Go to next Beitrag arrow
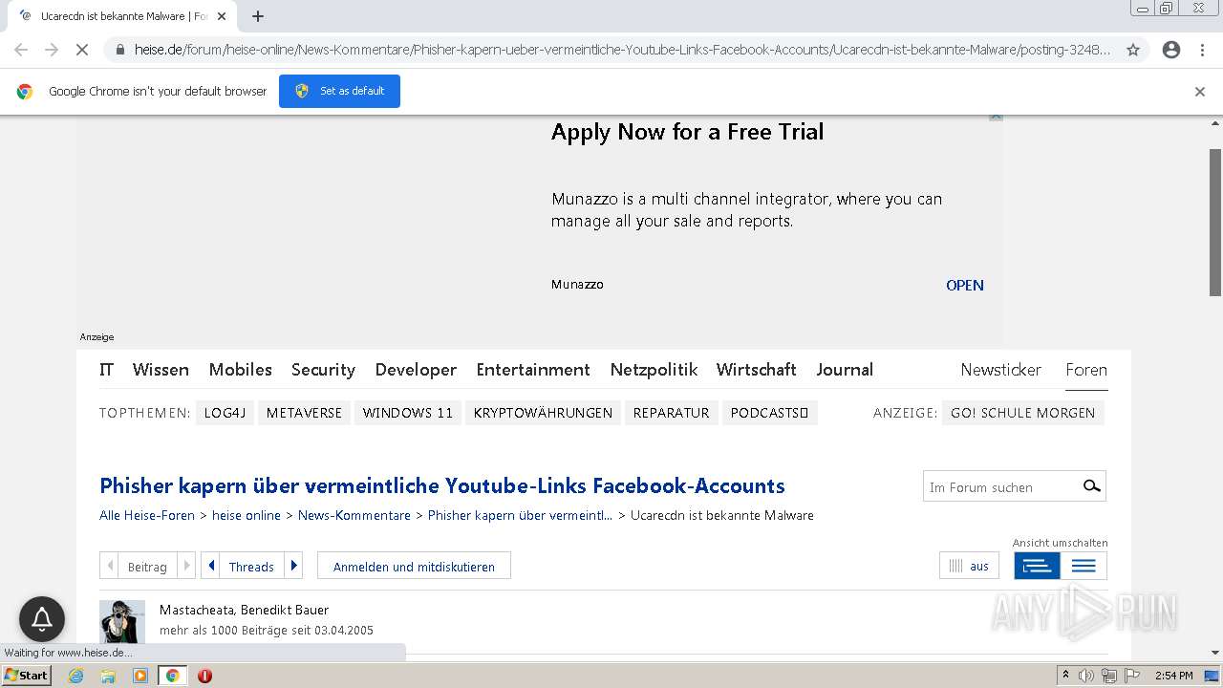Viewport: 1223px width, 688px height. tap(186, 566)
